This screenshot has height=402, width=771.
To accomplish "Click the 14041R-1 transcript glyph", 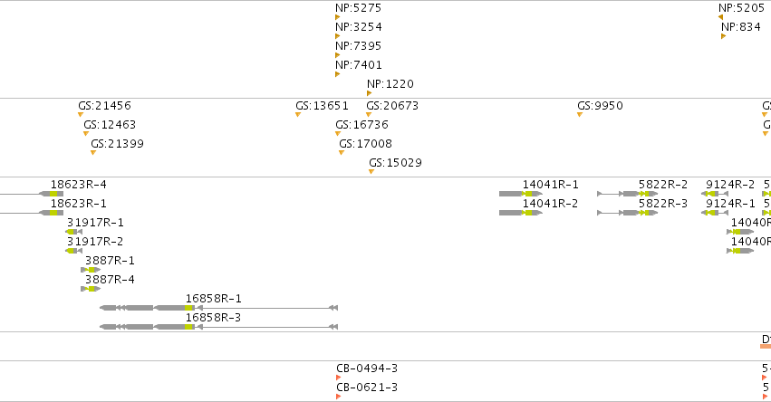I will (521, 194).
